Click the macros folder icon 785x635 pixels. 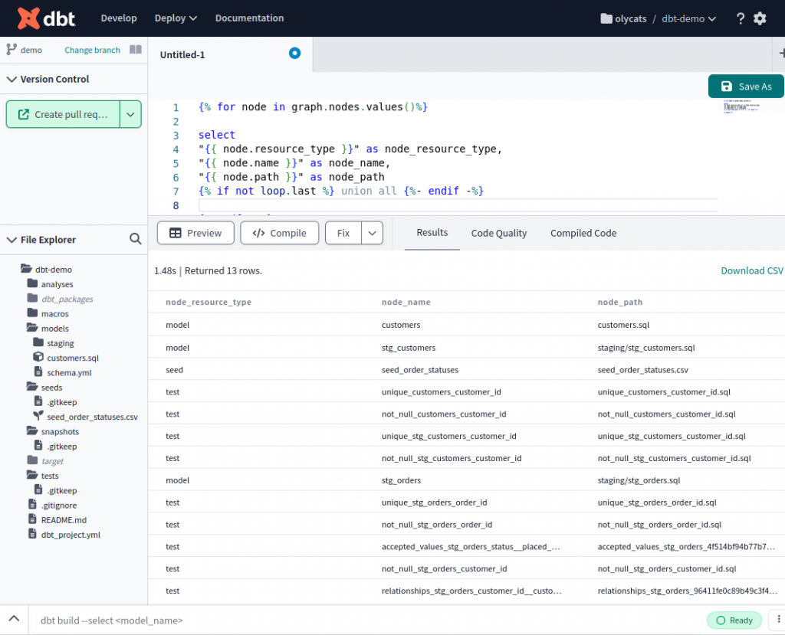[x=32, y=313]
